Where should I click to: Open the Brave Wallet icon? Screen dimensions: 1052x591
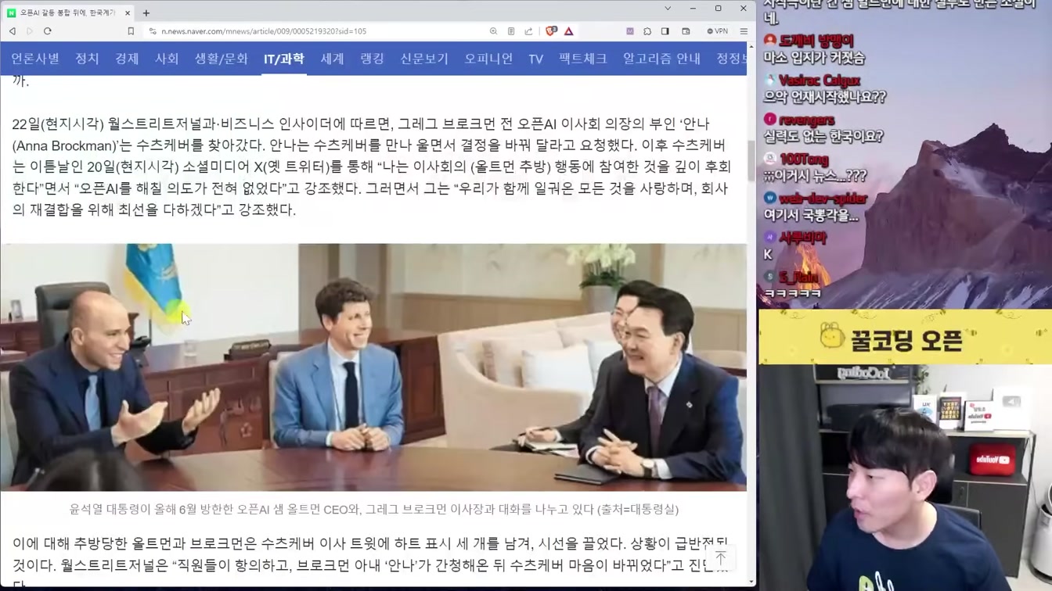(686, 31)
